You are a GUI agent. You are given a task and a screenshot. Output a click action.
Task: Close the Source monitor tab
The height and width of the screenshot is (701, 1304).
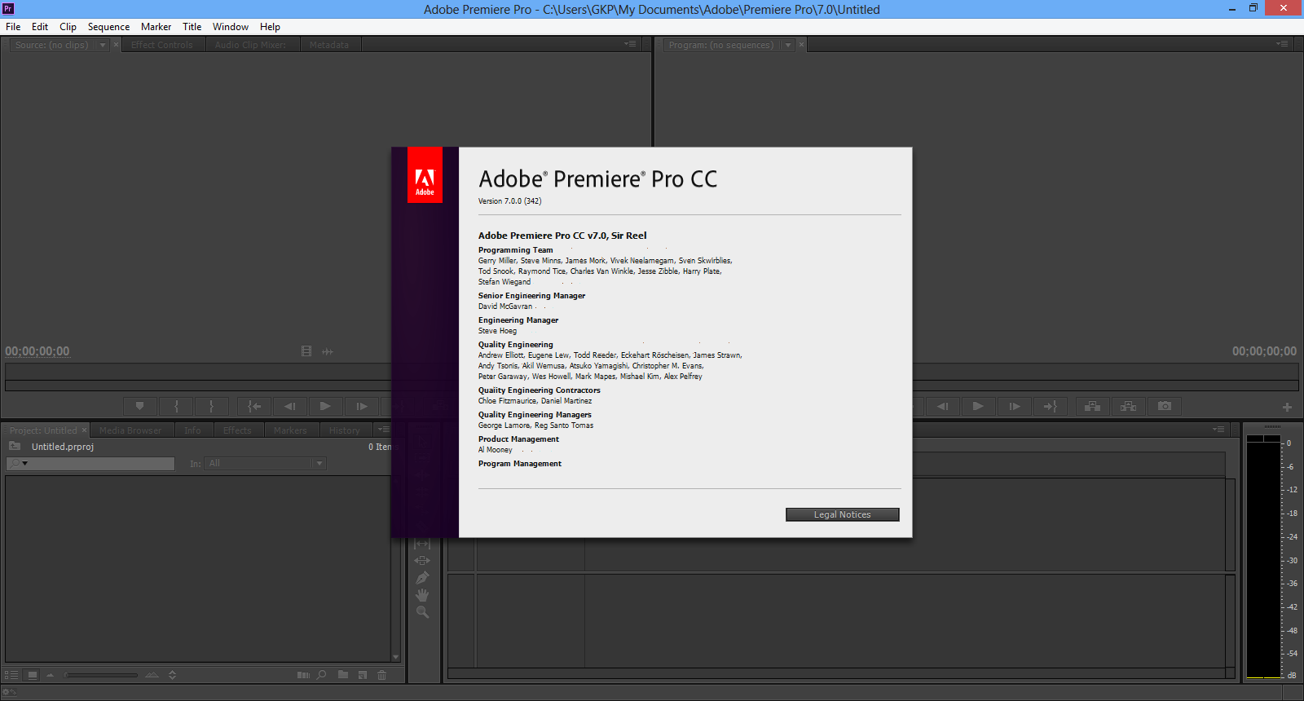(x=116, y=45)
